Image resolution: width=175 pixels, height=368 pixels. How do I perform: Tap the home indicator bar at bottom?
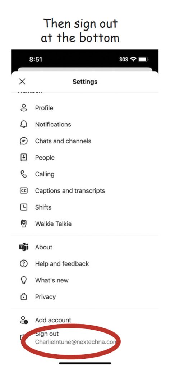pos(85,363)
